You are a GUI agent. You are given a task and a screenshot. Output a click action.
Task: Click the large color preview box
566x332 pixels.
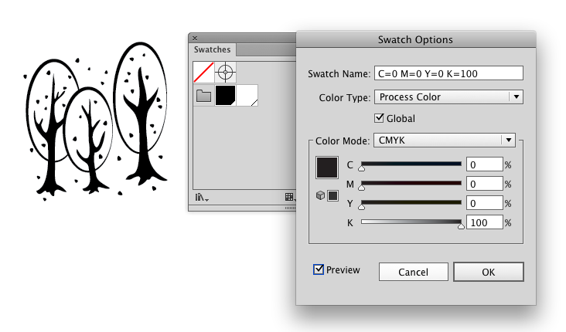click(x=327, y=168)
